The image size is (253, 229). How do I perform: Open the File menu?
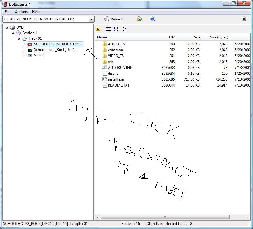[x=7, y=12]
